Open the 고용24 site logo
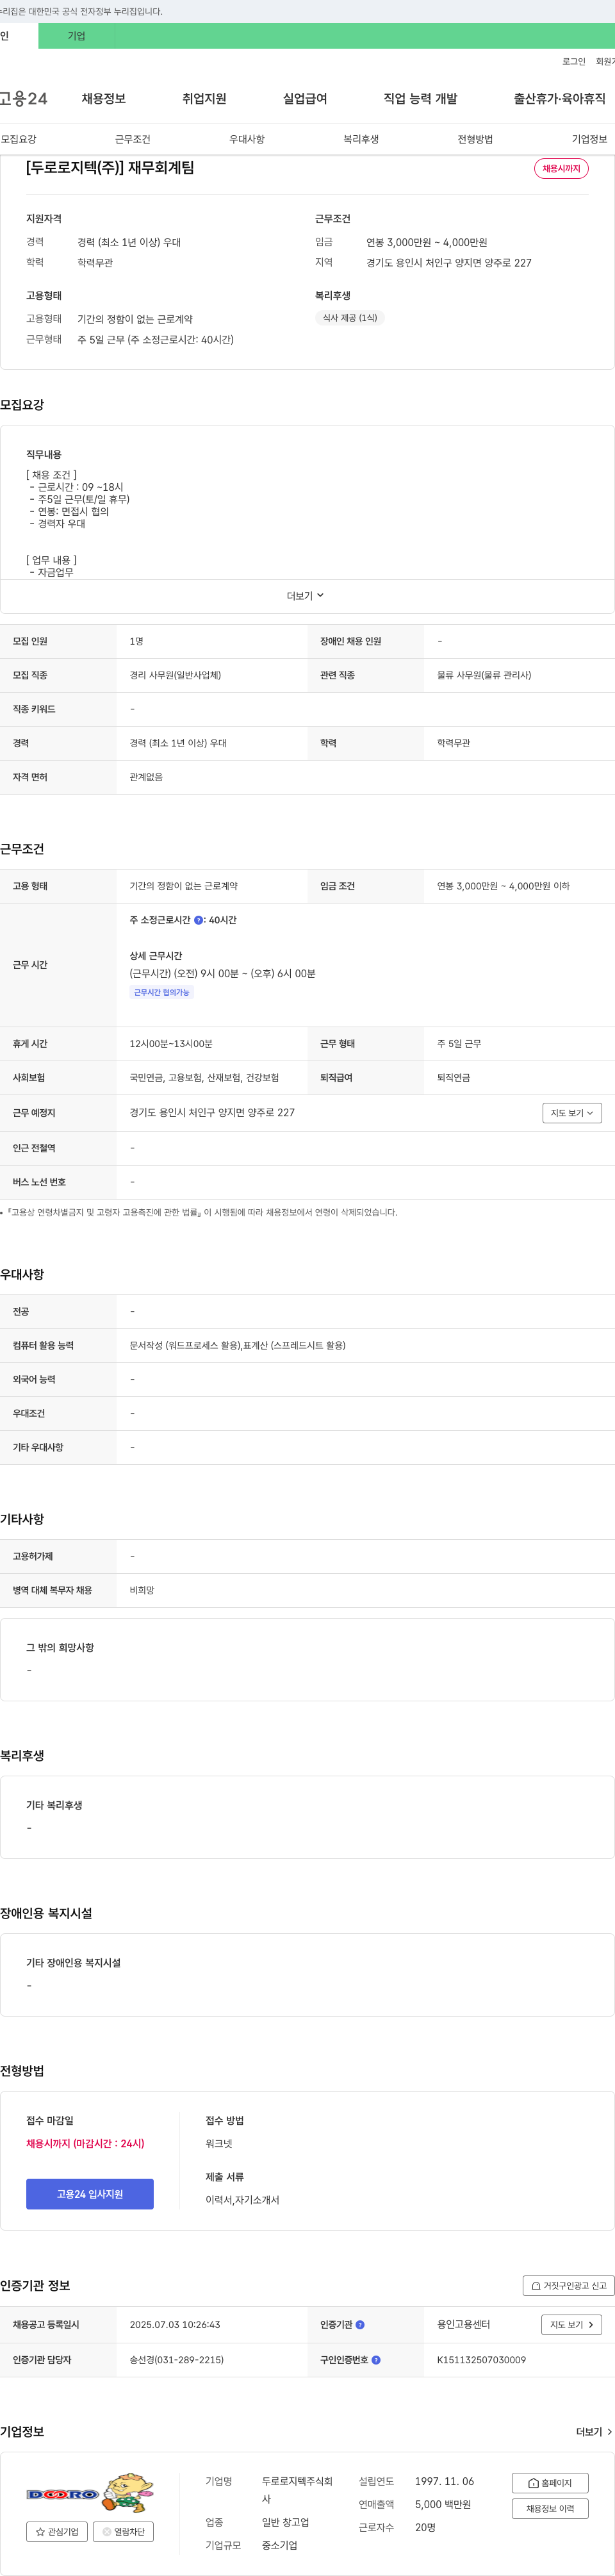Image resolution: width=615 pixels, height=2576 pixels. coord(23,98)
